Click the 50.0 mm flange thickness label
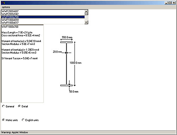 click(x=74, y=91)
